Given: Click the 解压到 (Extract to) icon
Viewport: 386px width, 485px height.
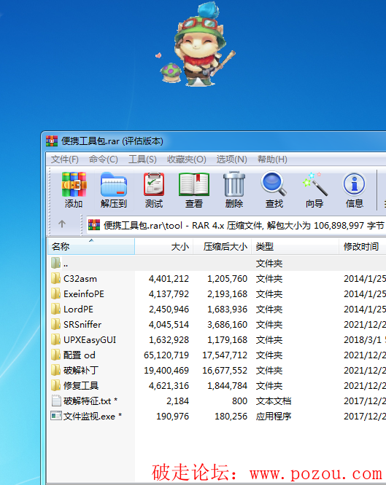Looking at the screenshot, I should tap(114, 189).
